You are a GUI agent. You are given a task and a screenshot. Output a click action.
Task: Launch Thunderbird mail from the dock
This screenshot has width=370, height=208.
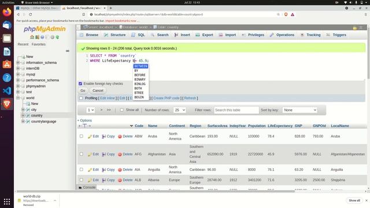pyautogui.click(x=7, y=25)
